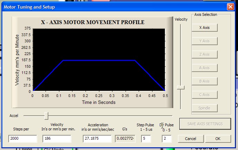Viewport: 238px width, 150px height.
Task: Select the X Axis button
Action: 205,28
